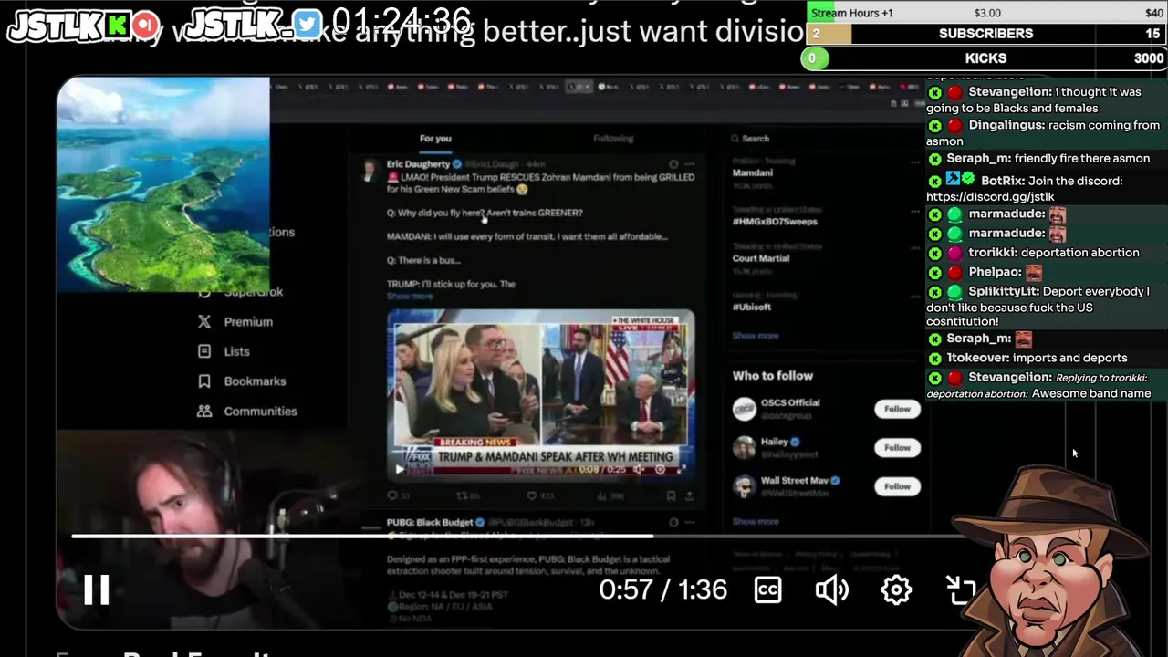The height and width of the screenshot is (657, 1168).
Task: Open the #Ubisoft trending topic
Action: [x=752, y=307]
